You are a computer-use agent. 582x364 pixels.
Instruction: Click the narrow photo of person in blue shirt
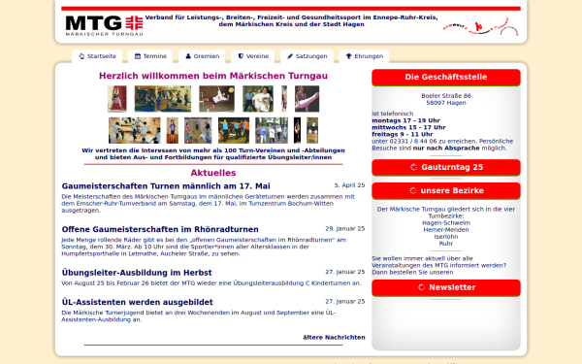(173, 130)
